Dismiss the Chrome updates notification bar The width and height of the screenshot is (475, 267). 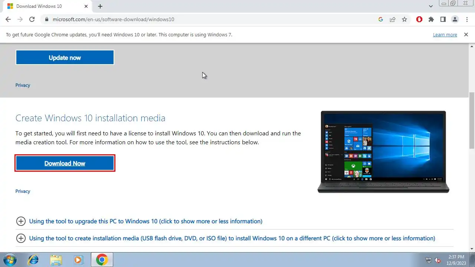coord(466,34)
